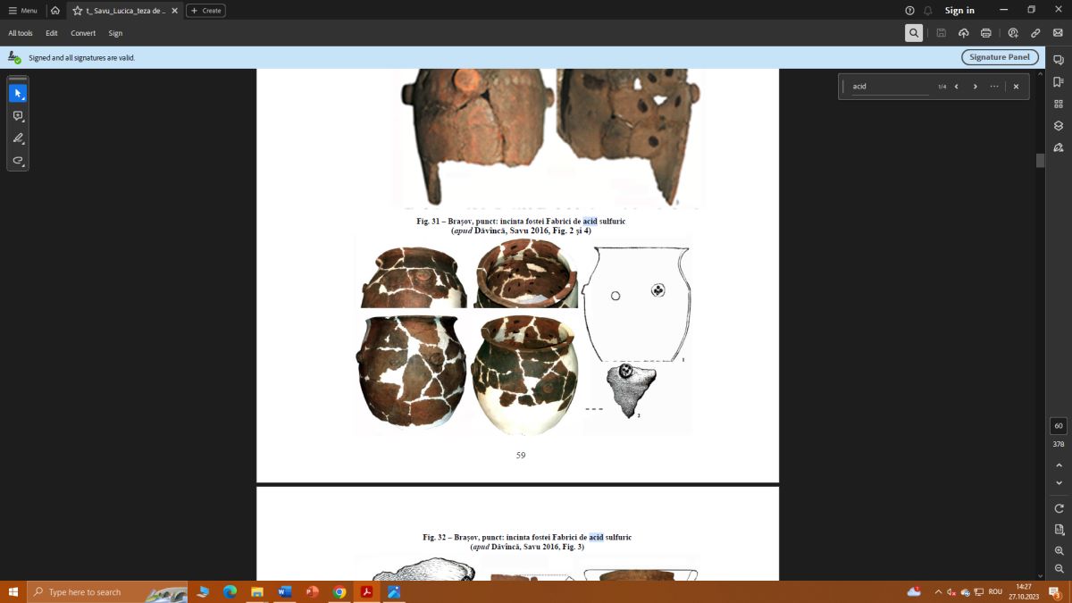Print the document using the printer icon
The width and height of the screenshot is (1072, 603).
tap(986, 33)
